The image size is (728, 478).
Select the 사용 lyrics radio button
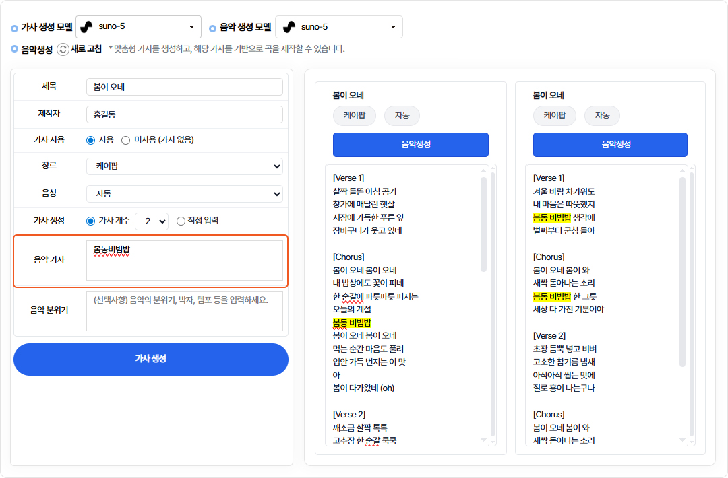click(x=91, y=140)
